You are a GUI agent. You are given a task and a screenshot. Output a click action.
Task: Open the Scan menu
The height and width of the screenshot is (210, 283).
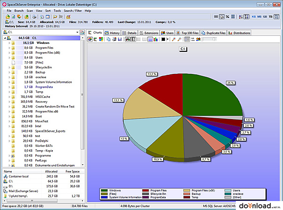tap(30, 11)
